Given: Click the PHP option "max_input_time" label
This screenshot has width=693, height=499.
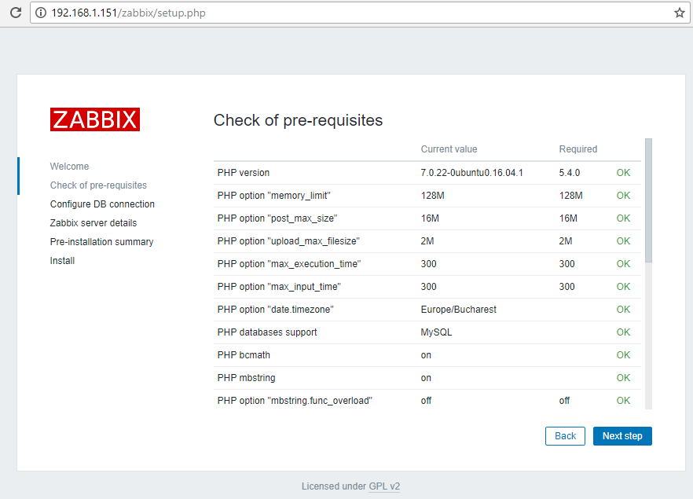Looking at the screenshot, I should (x=279, y=287).
